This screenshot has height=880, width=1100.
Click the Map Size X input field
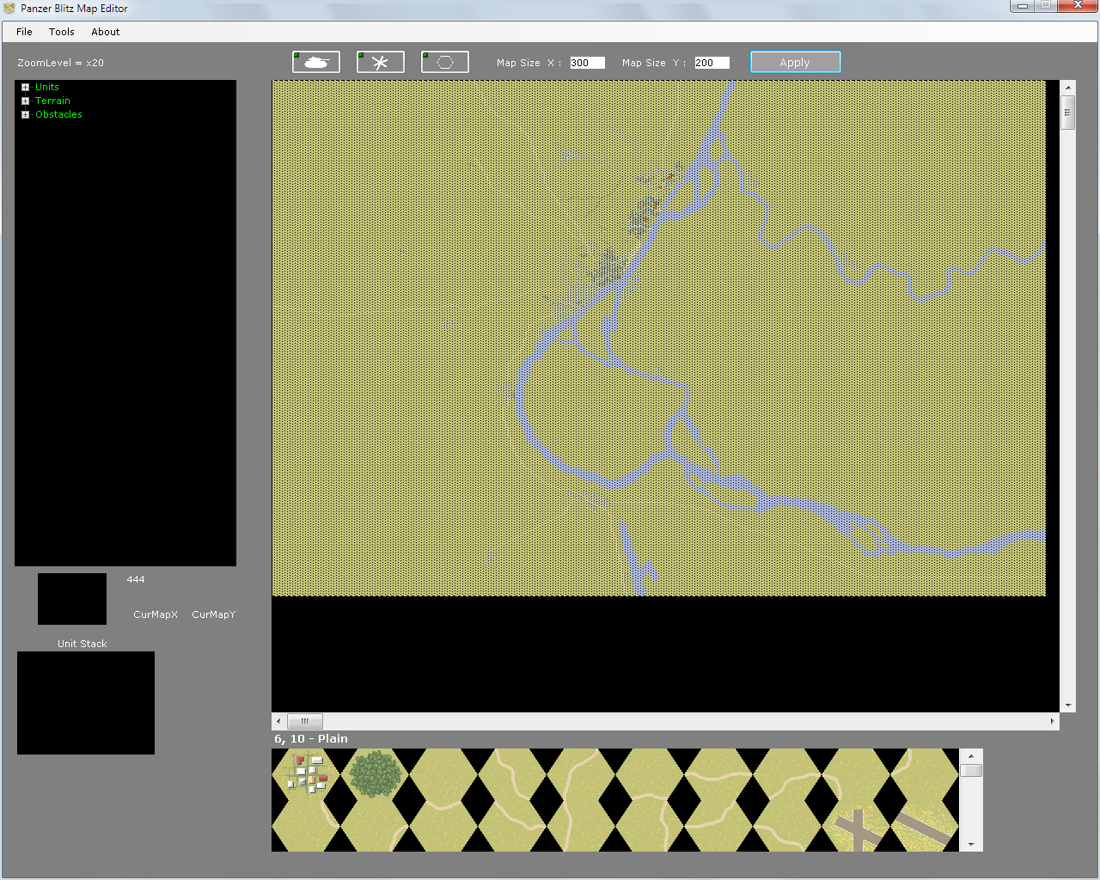coord(587,63)
